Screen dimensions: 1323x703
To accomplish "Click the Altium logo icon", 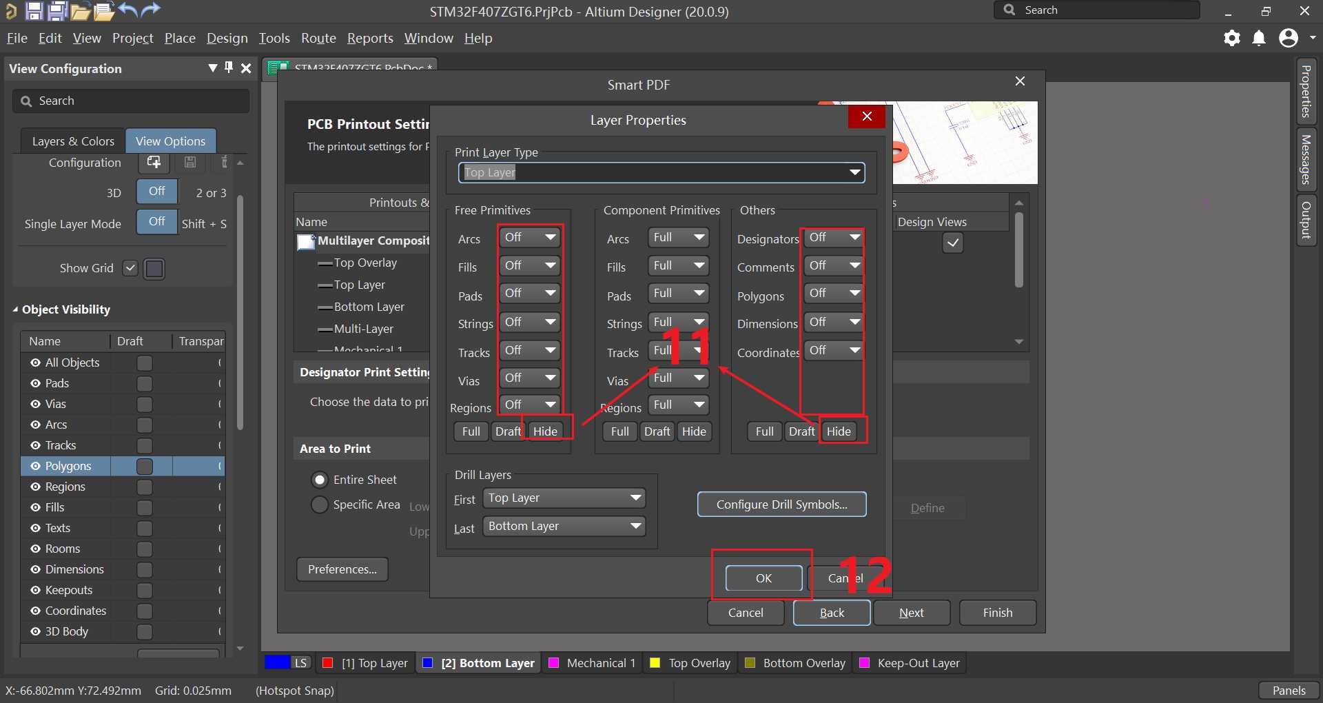I will click(x=11, y=10).
